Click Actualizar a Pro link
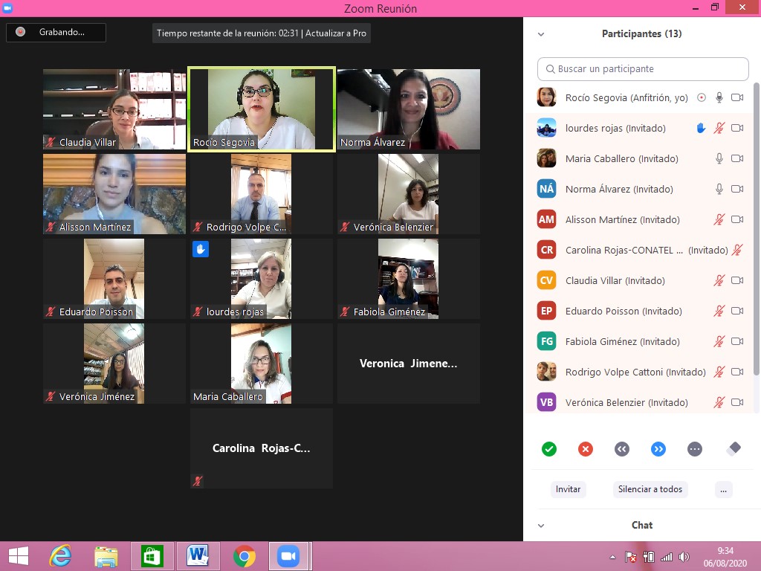 point(335,33)
